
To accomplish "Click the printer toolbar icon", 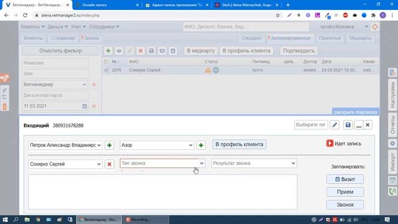I will tap(151, 51).
